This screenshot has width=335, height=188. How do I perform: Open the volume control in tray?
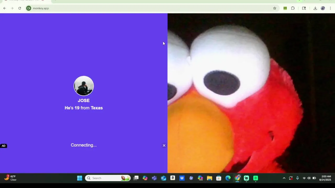tap(309, 178)
